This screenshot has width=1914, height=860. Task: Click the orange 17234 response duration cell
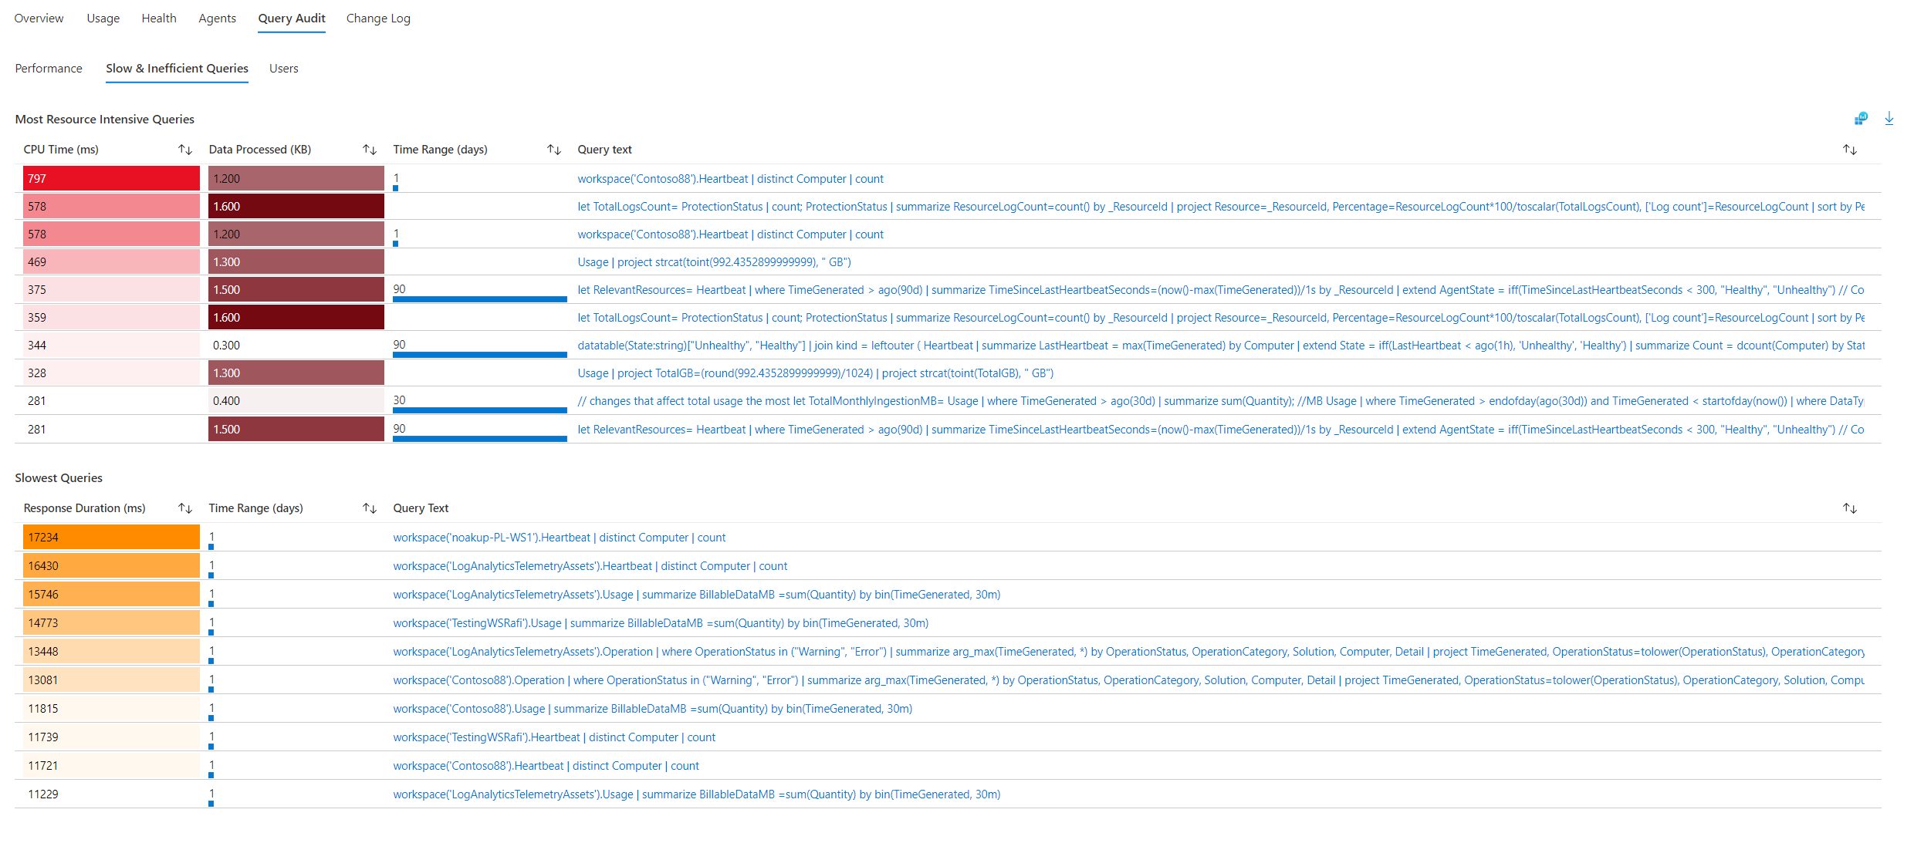click(111, 538)
